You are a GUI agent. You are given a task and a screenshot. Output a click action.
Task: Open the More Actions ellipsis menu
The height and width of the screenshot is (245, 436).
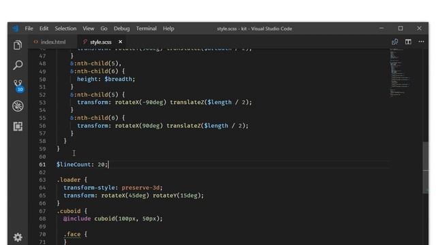pos(421,42)
